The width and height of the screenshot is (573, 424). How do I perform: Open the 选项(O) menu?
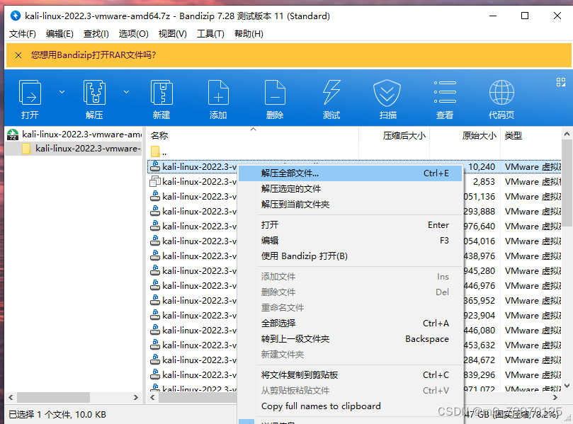[133, 34]
